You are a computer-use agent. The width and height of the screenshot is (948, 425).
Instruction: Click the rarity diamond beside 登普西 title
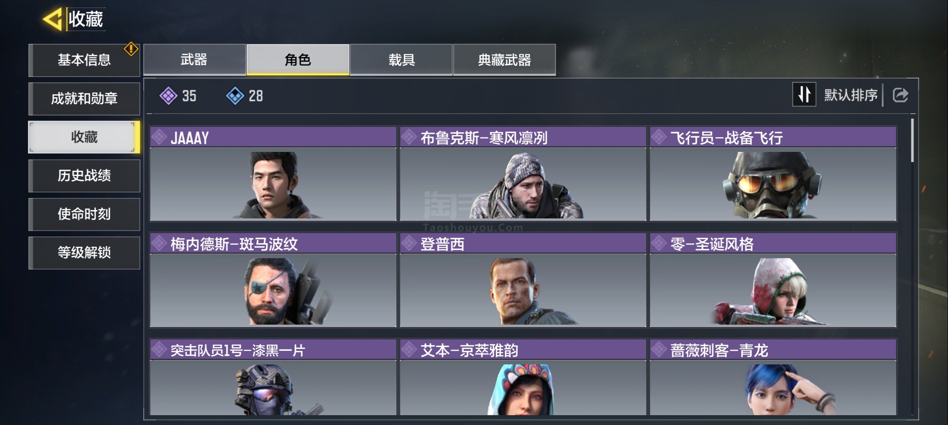409,244
